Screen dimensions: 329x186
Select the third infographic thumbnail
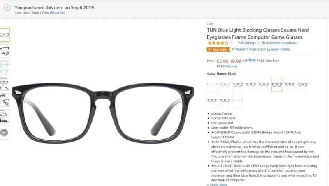pos(5,67)
